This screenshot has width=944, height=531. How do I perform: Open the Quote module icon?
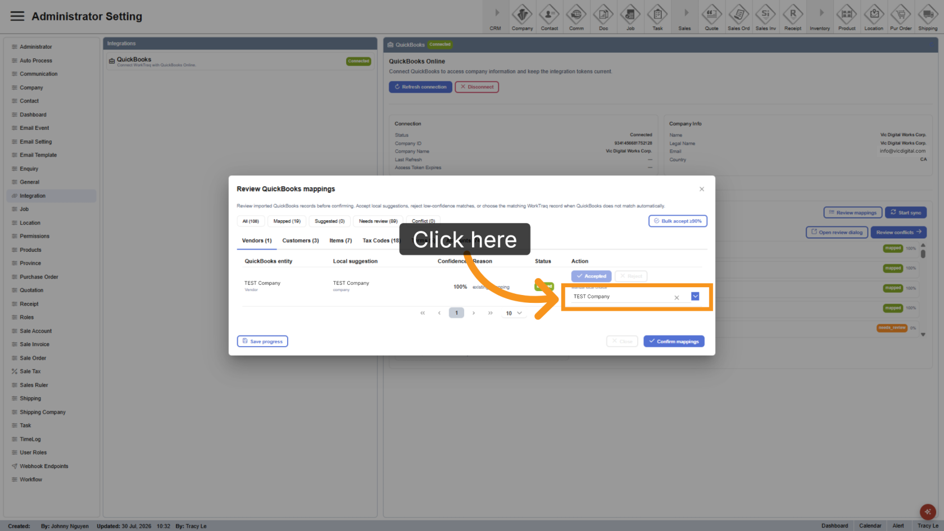[711, 17]
